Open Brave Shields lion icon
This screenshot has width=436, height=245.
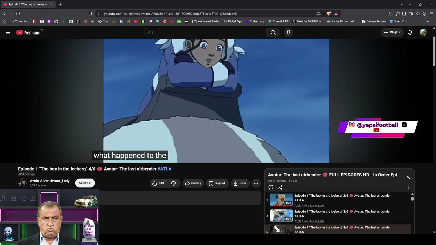click(328, 14)
